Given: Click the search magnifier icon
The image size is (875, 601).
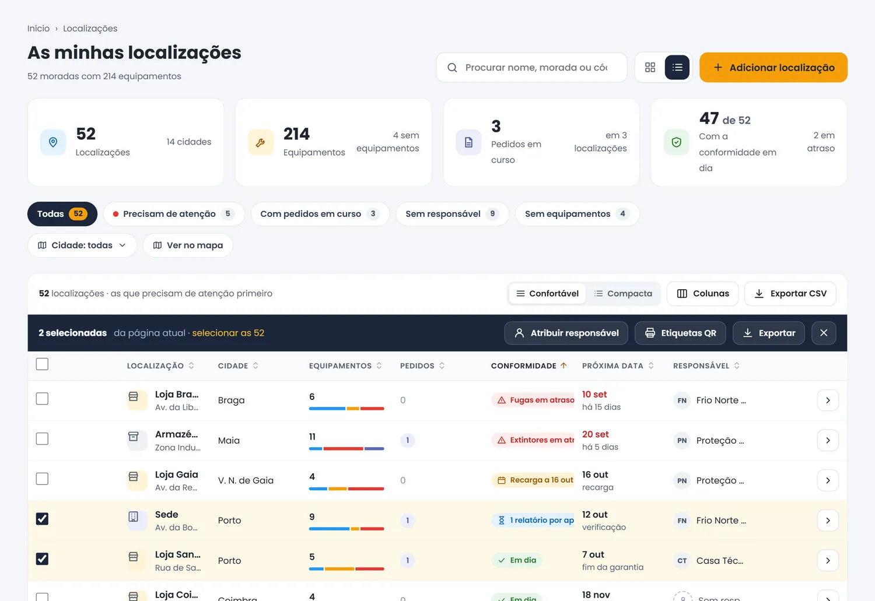Looking at the screenshot, I should [x=452, y=68].
